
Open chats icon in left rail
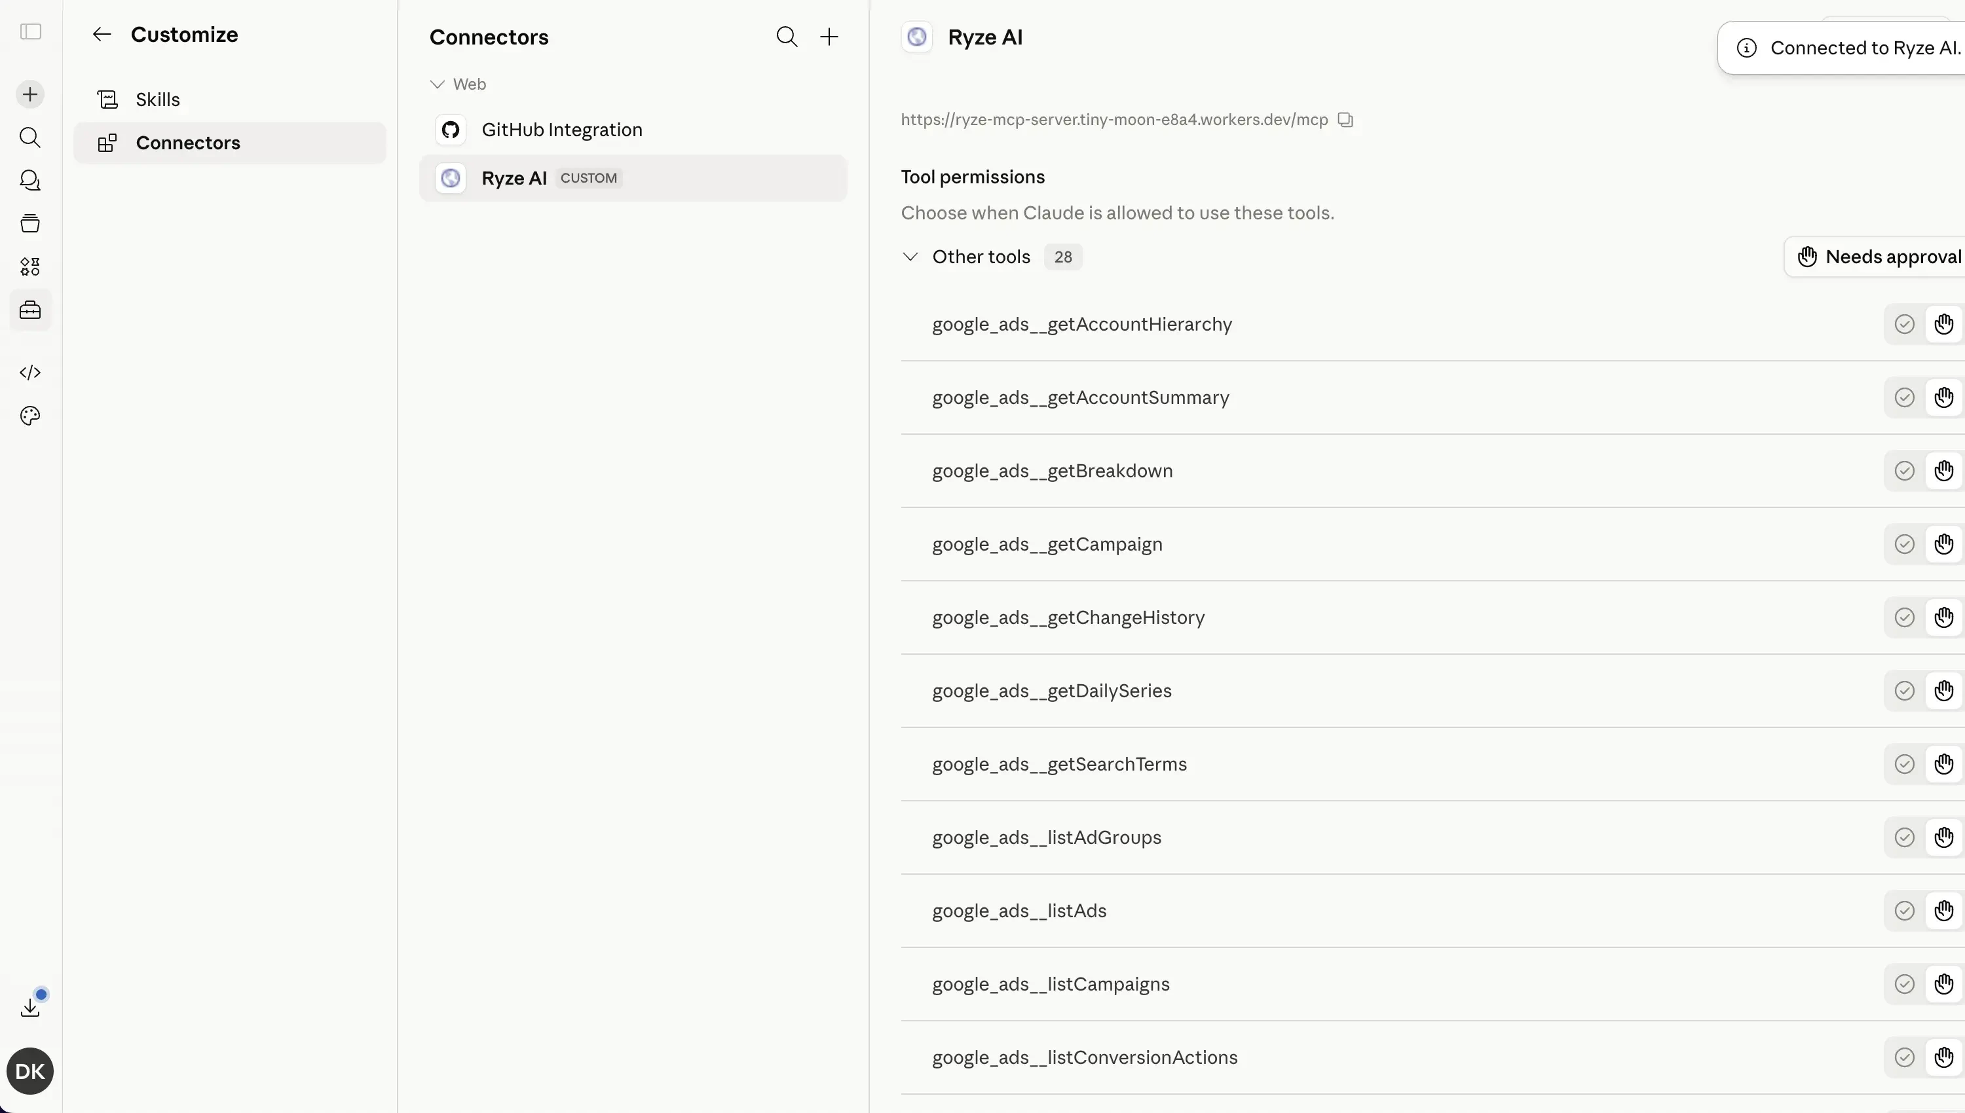(x=30, y=181)
